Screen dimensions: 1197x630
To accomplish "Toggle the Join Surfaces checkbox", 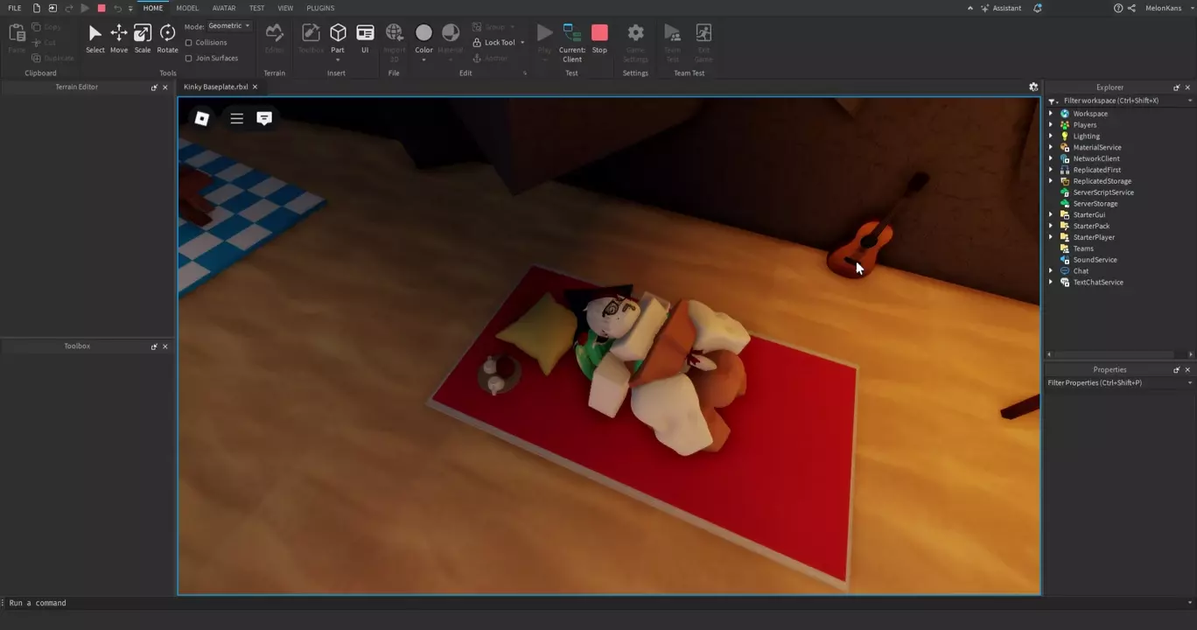I will point(189,59).
